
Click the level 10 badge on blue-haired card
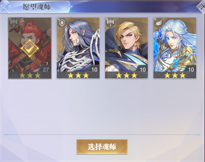pos(191,69)
